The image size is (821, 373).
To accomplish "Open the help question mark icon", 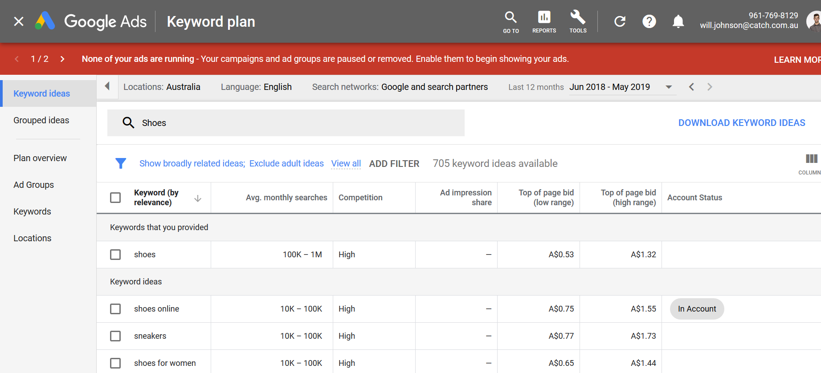I will [649, 21].
